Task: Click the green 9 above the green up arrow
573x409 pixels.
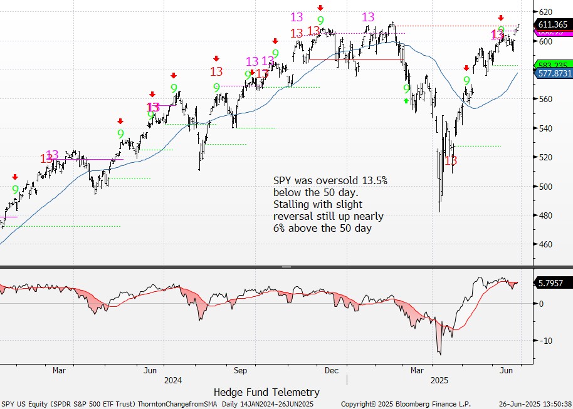Action: 406,89
